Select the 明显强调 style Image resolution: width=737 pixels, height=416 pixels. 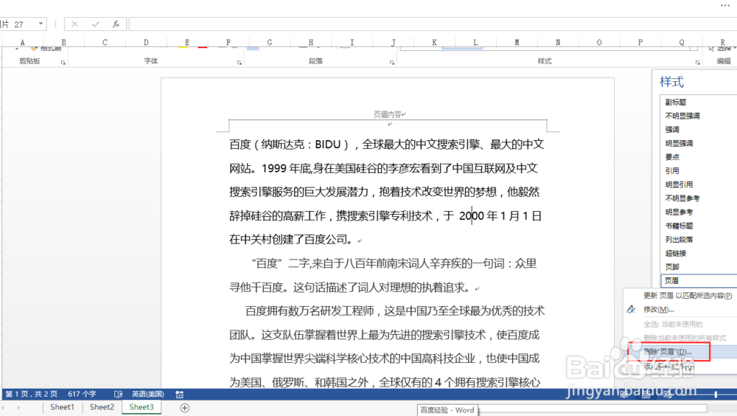coord(679,143)
